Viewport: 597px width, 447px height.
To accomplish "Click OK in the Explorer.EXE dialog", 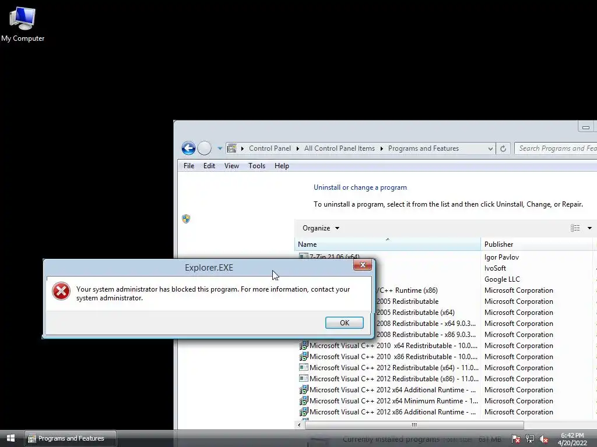I will tap(344, 322).
